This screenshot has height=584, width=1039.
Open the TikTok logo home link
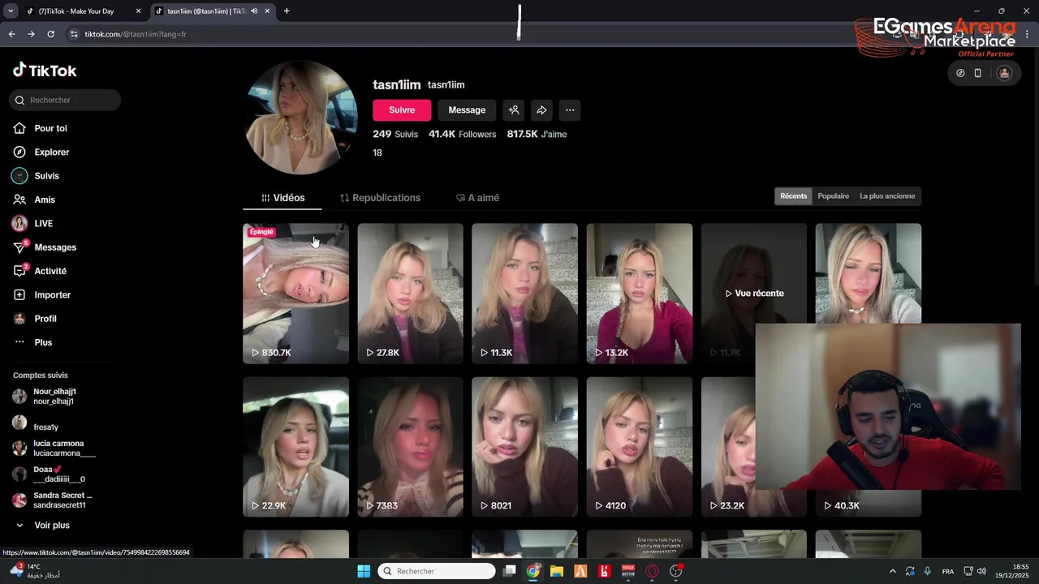[x=45, y=71]
